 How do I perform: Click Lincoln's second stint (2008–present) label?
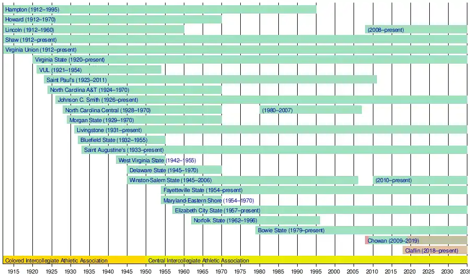[385, 30]
